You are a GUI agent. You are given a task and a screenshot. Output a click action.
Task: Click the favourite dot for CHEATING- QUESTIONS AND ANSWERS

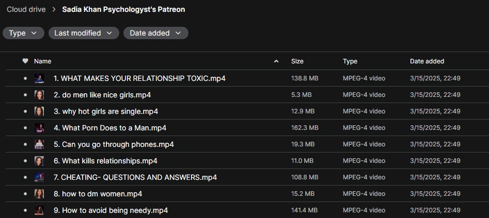[25, 177]
